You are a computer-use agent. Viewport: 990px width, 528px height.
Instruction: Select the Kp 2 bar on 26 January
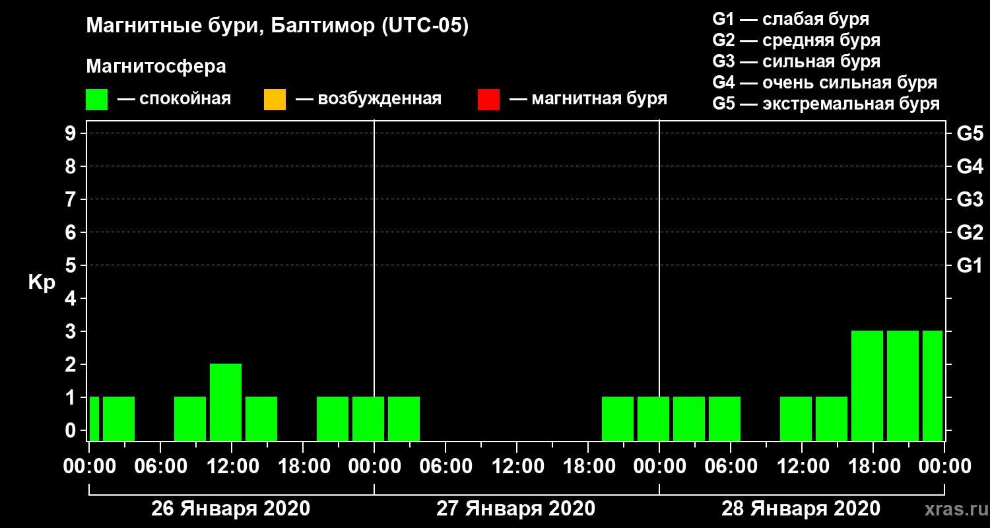click(x=226, y=402)
